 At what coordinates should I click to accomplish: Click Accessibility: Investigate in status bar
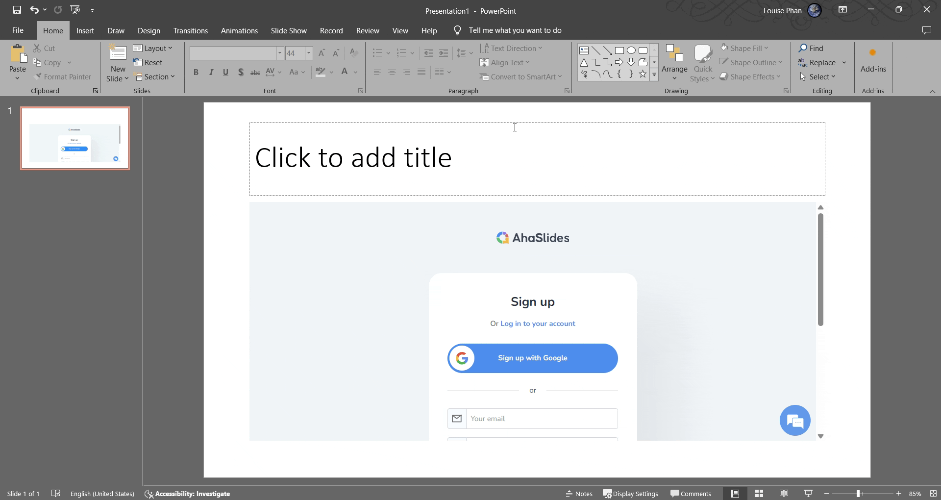[x=187, y=494]
